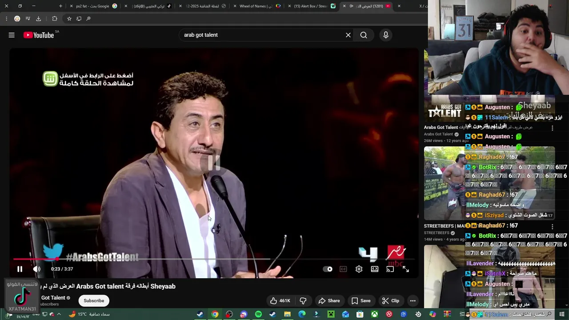The width and height of the screenshot is (569, 320).
Task: Go to the YouTube home logo
Action: pos(39,35)
